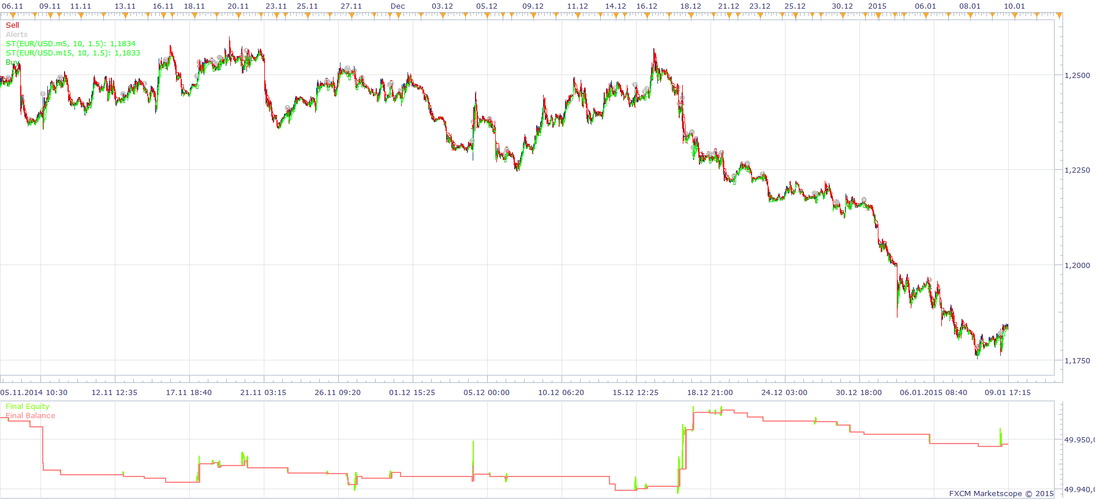Click the 05.11.2014 10:30 time label

[x=33, y=393]
